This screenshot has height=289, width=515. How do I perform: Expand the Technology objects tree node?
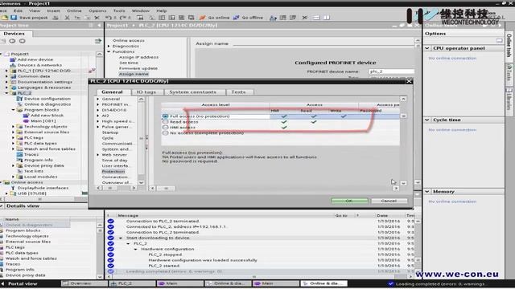click(14, 127)
